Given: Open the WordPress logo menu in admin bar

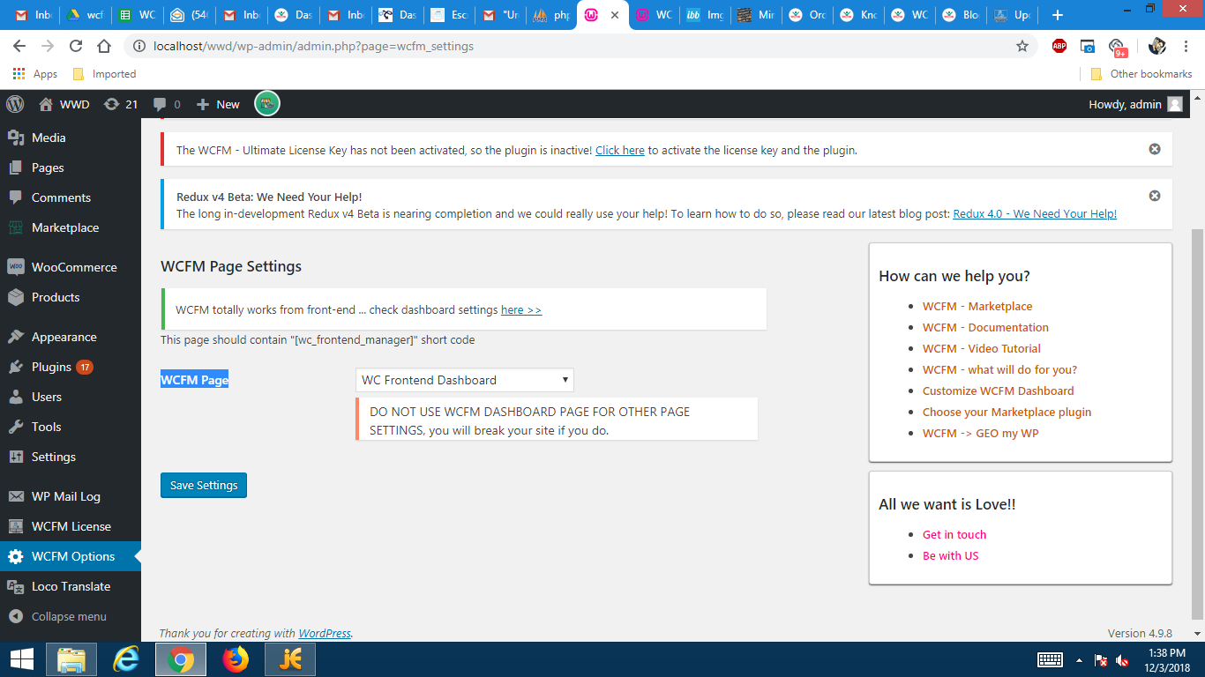Looking at the screenshot, I should (x=15, y=104).
